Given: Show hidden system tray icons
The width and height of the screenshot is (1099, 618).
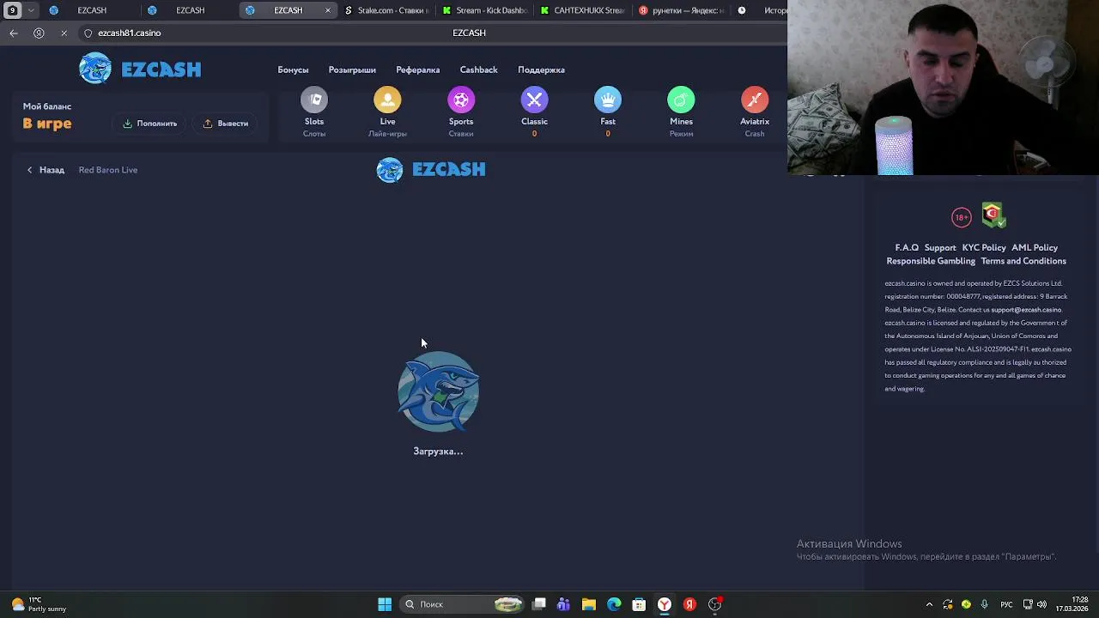Looking at the screenshot, I should click(929, 604).
